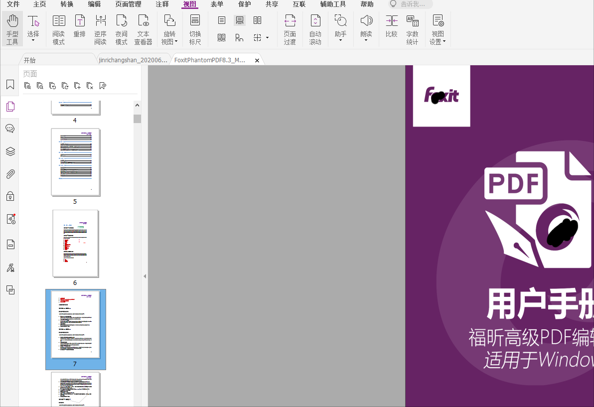594x407 pixels.
Task: Insert page icon in pages panel
Action: coord(77,86)
